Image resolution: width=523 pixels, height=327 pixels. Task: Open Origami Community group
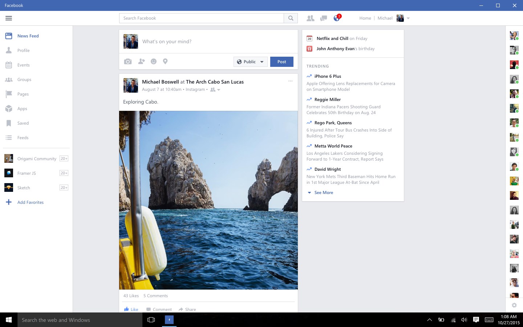36,159
